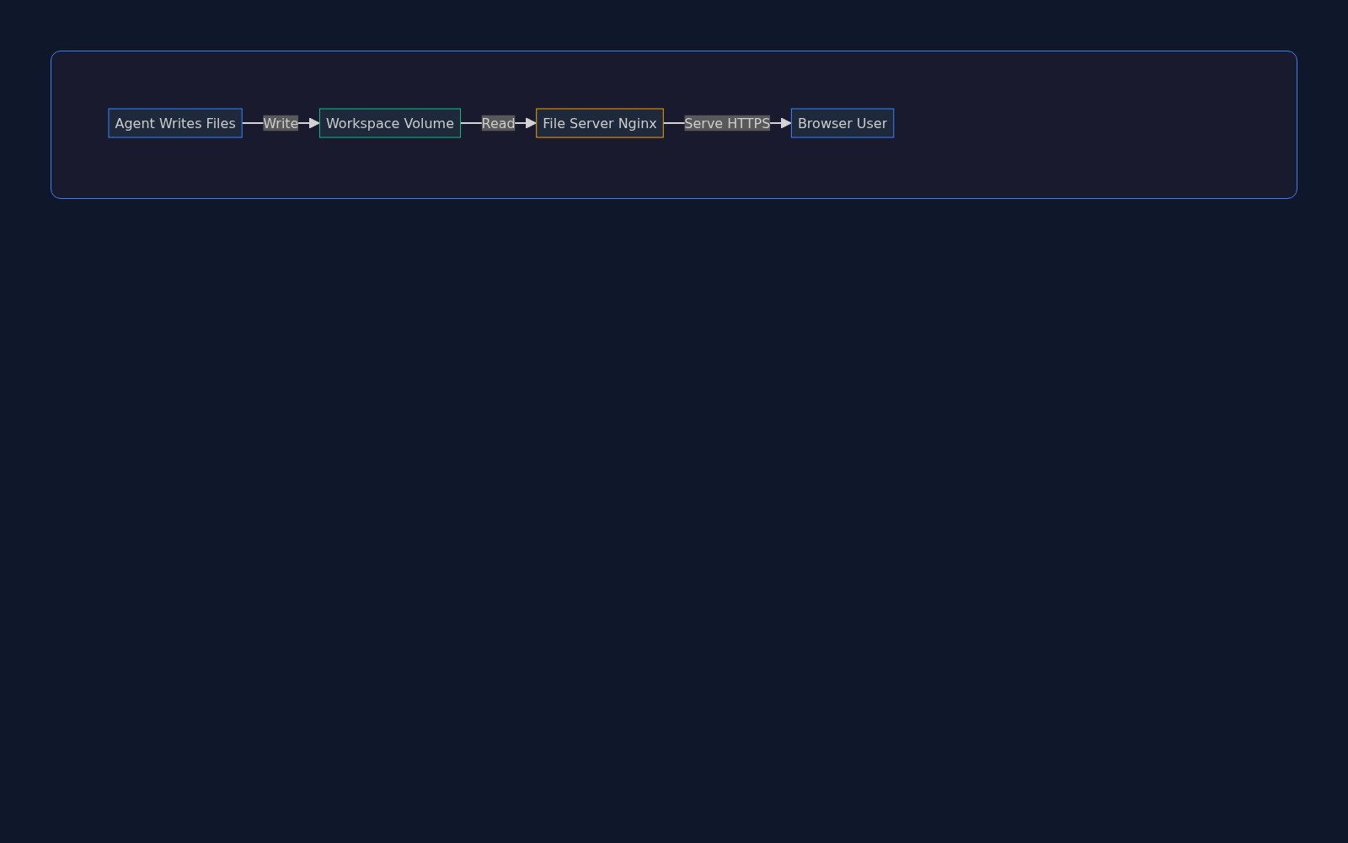The height and width of the screenshot is (843, 1348).
Task: Click connector line leaving Agent Writes Files
Action: point(253,123)
